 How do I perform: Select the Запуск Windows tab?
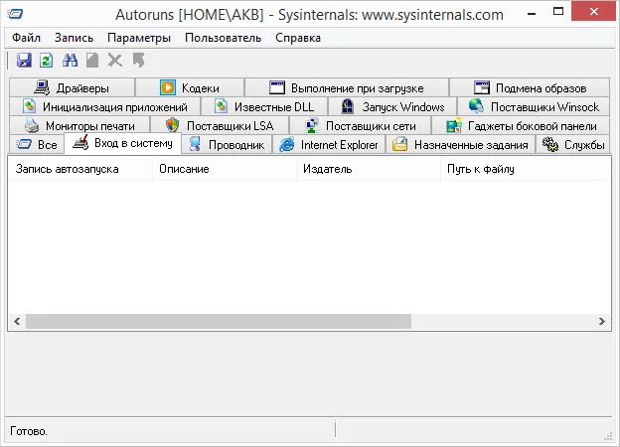click(x=392, y=106)
